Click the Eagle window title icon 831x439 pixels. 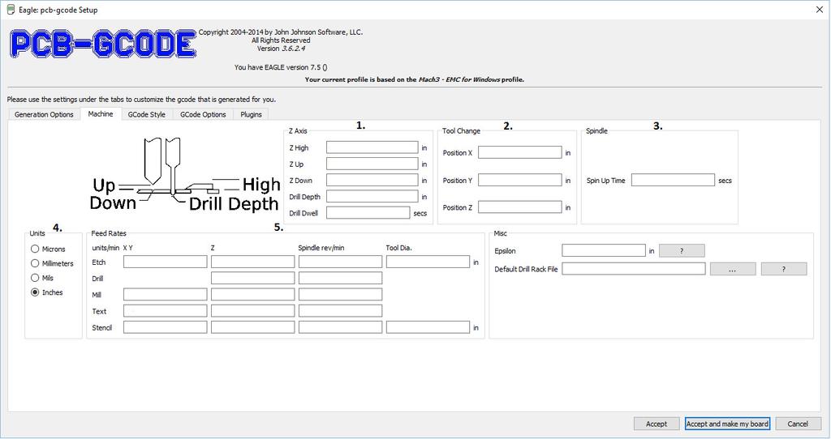click(10, 10)
